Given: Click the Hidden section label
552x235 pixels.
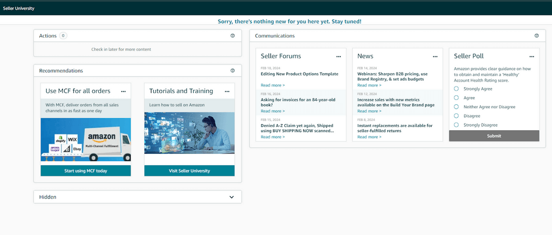Looking at the screenshot, I should click(x=47, y=197).
